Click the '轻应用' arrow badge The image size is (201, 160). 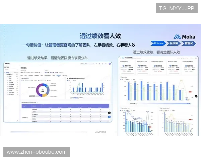pos(174,43)
